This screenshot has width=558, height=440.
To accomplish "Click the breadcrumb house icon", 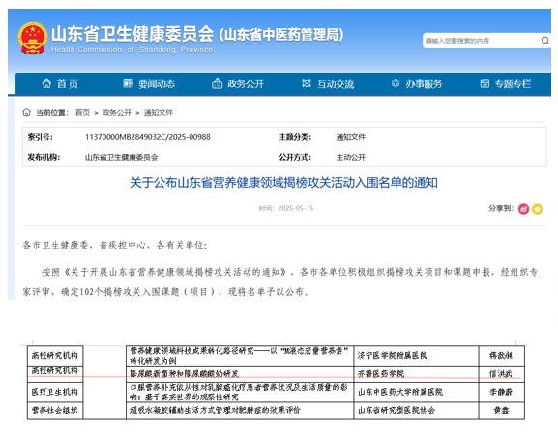I will [x=27, y=112].
